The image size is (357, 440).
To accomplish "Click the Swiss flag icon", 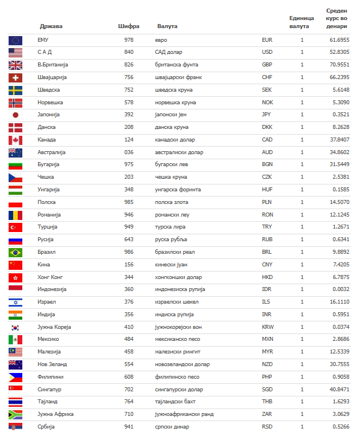I will (x=15, y=77).
